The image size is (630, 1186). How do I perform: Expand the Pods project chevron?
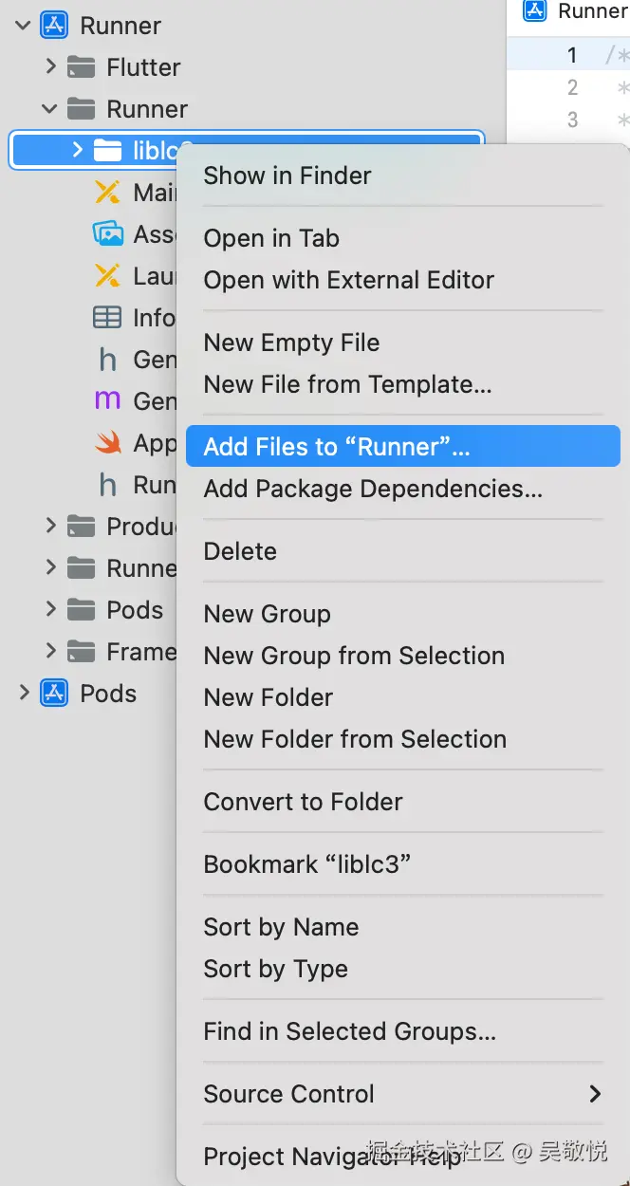click(x=25, y=694)
